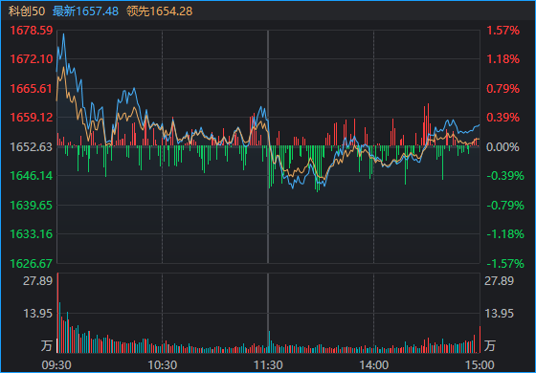Click the 最新1657.48 latest value

click(x=85, y=11)
